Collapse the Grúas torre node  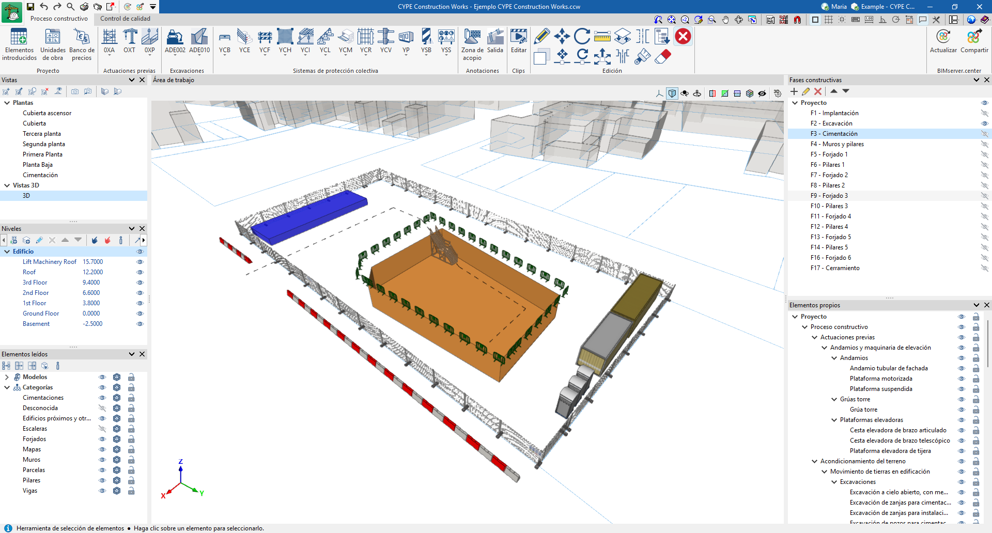tap(834, 399)
